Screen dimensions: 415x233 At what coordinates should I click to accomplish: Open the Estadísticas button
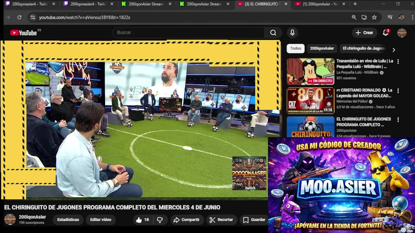point(68,220)
